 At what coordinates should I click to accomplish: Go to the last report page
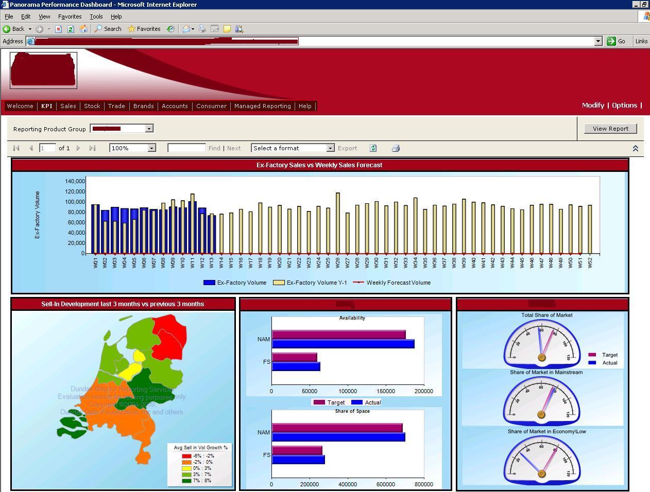pos(92,148)
